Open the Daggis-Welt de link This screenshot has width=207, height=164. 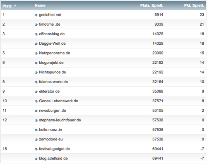tap(52, 43)
